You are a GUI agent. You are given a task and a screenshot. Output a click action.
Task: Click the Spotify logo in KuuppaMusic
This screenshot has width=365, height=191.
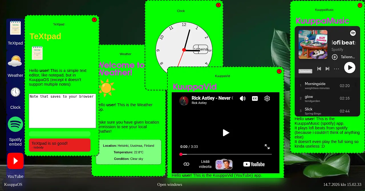pos(353,33)
